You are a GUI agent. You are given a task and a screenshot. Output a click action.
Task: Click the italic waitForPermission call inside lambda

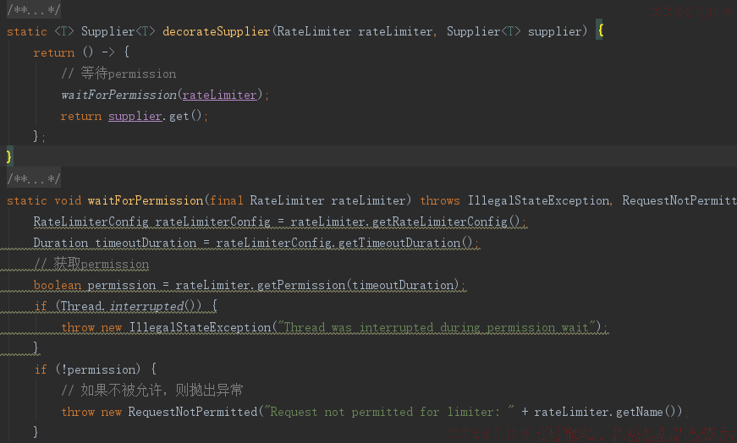pos(118,95)
